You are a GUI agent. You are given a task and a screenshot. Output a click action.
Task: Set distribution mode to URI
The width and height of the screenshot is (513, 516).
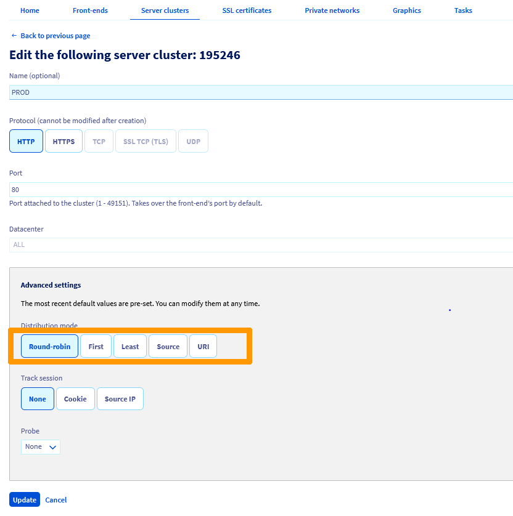click(203, 347)
